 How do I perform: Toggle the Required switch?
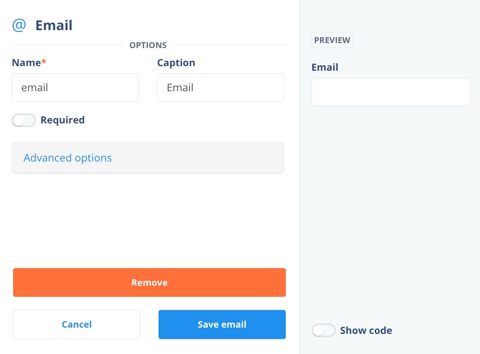click(23, 120)
